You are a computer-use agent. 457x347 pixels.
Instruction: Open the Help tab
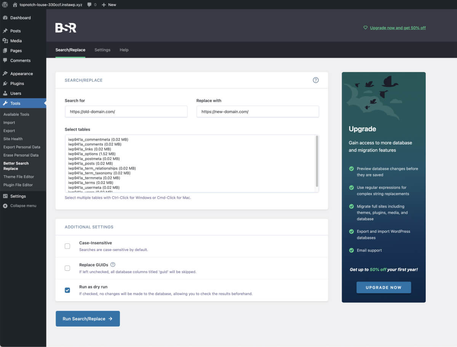[124, 50]
